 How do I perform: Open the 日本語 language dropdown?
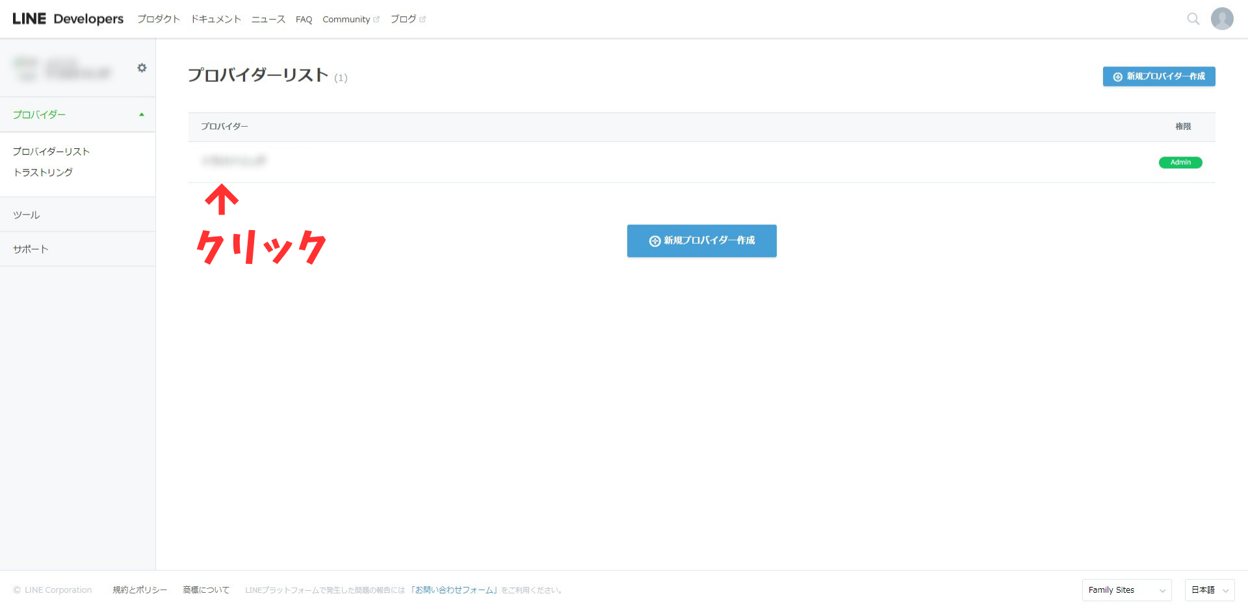click(1209, 590)
